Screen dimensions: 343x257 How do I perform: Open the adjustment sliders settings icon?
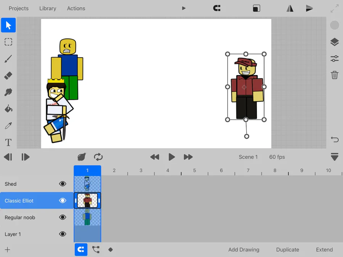(x=335, y=59)
